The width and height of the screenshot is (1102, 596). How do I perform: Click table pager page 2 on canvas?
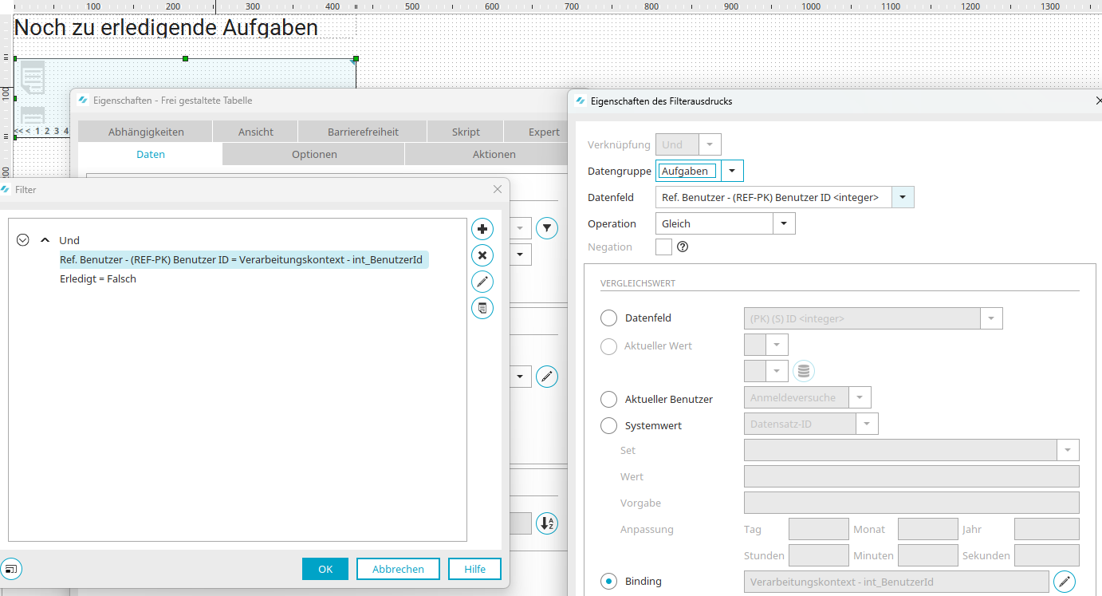click(x=47, y=131)
